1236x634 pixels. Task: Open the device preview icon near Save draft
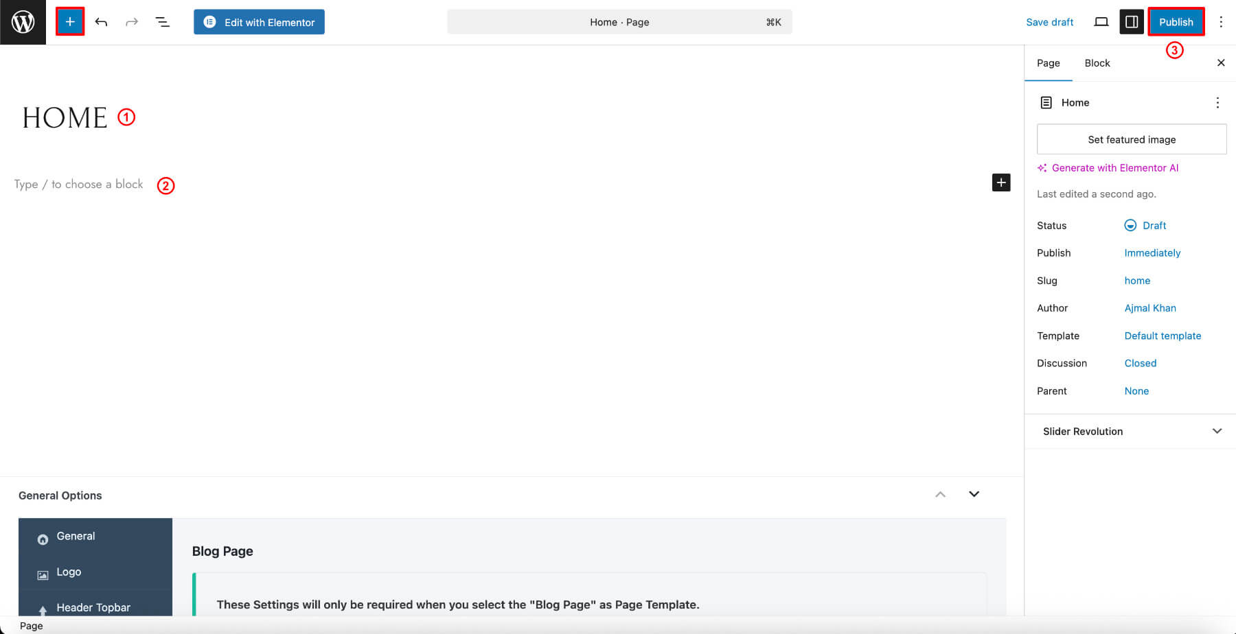(x=1101, y=21)
